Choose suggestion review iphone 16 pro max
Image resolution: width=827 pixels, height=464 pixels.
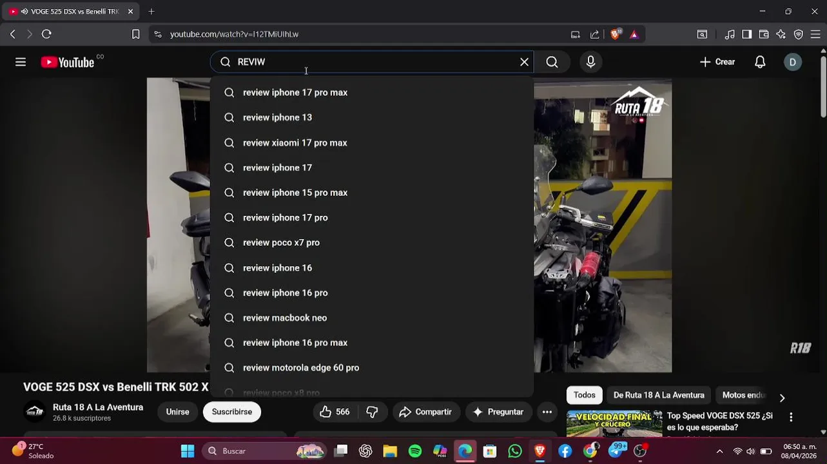[372, 342]
